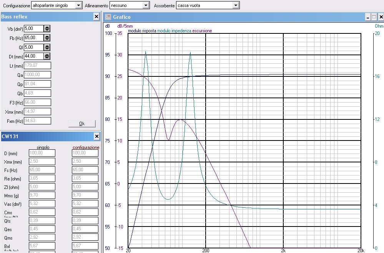Adjust the Vb value with its spinner

tap(47, 28)
